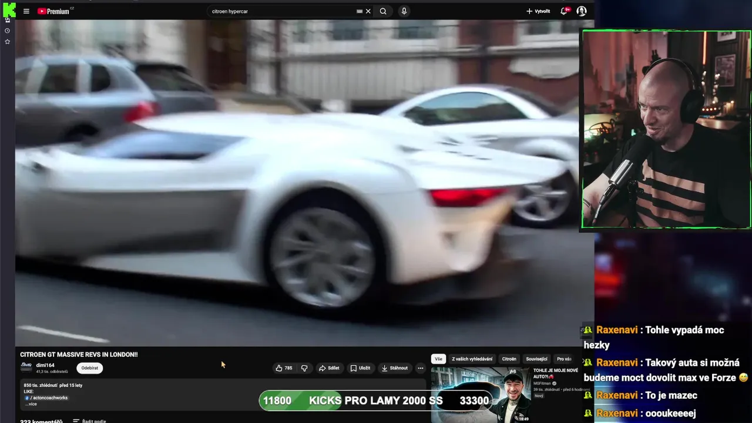Open the Vytvořit create button
The image size is (752, 423).
[538, 11]
